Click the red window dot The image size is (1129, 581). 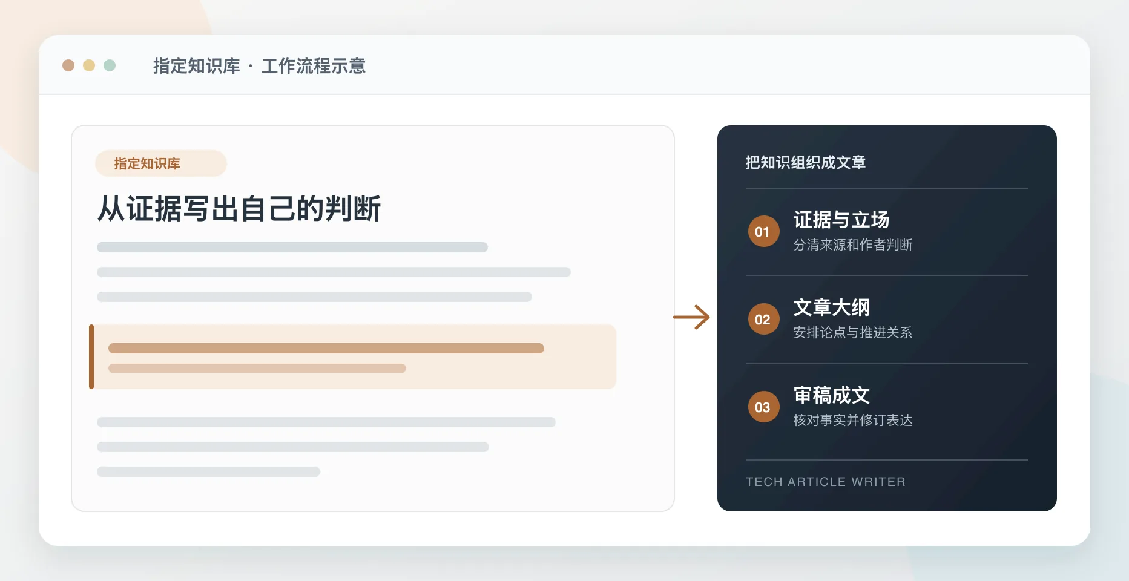coord(68,65)
